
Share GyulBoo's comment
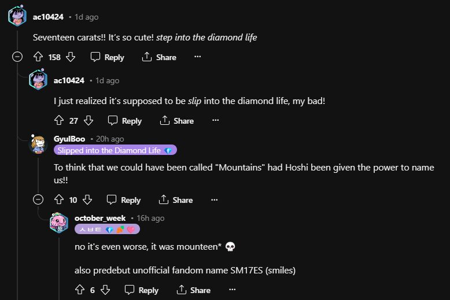176,200
